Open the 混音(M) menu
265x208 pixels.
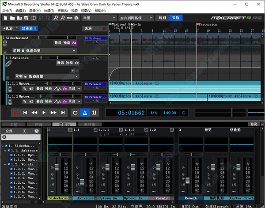[x=35, y=11]
